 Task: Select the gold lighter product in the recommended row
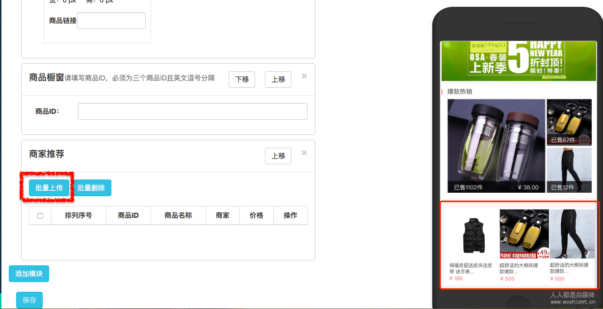click(x=524, y=234)
